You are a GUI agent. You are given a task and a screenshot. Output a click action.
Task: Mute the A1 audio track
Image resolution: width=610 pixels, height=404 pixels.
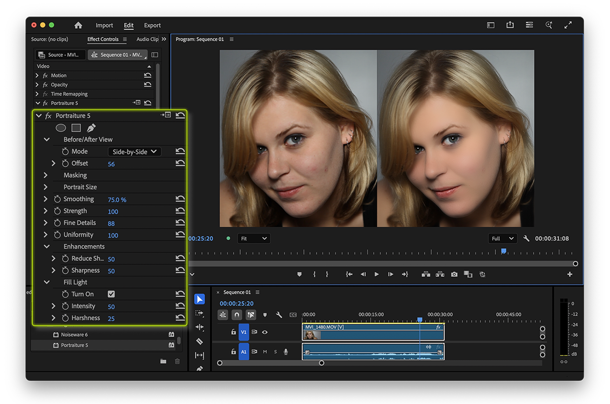(265, 352)
